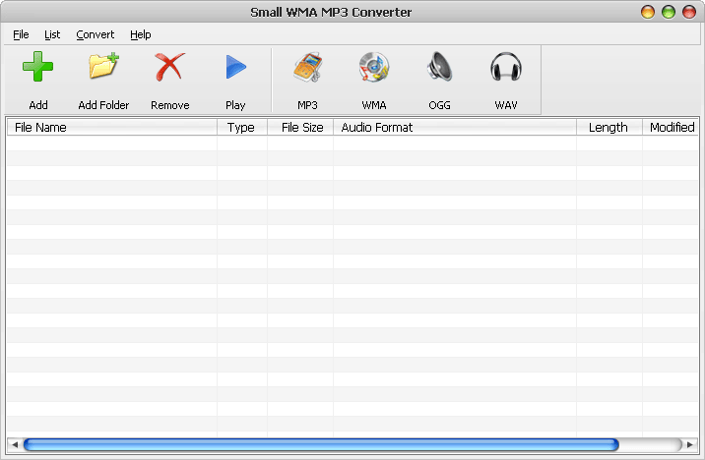
Task: Play the selected audio file
Action: coord(235,69)
